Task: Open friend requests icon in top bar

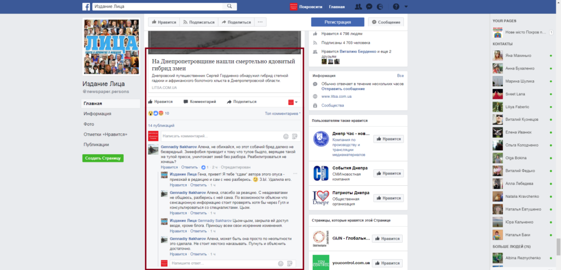Action: point(358,7)
